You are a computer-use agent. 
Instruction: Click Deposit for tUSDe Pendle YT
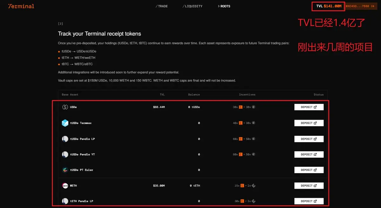click(x=309, y=154)
